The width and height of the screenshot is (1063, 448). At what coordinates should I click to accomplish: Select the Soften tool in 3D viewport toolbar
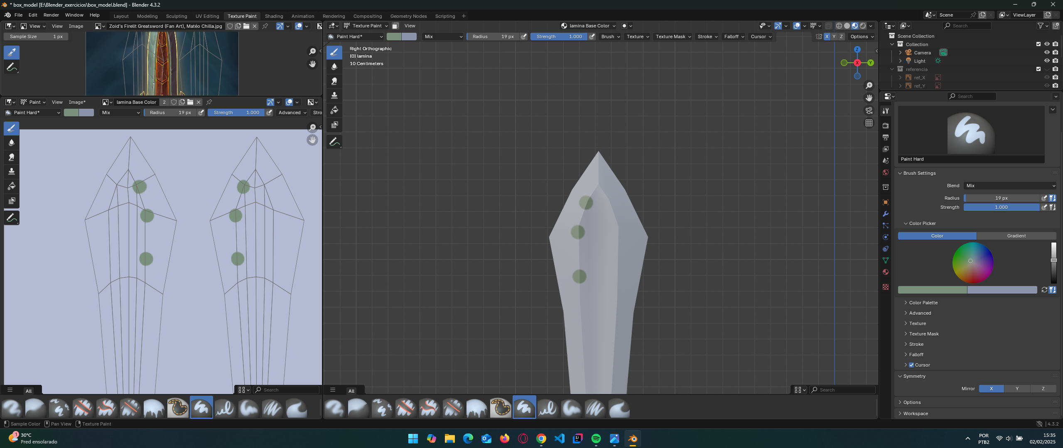pyautogui.click(x=334, y=66)
